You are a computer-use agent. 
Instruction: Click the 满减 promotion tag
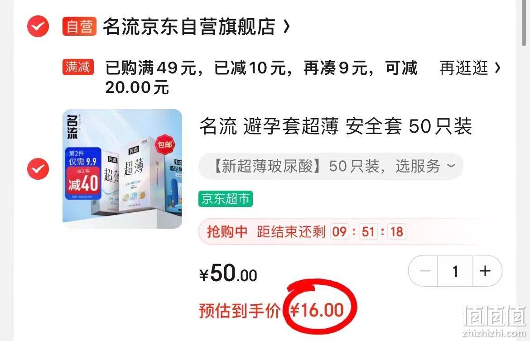click(x=78, y=67)
